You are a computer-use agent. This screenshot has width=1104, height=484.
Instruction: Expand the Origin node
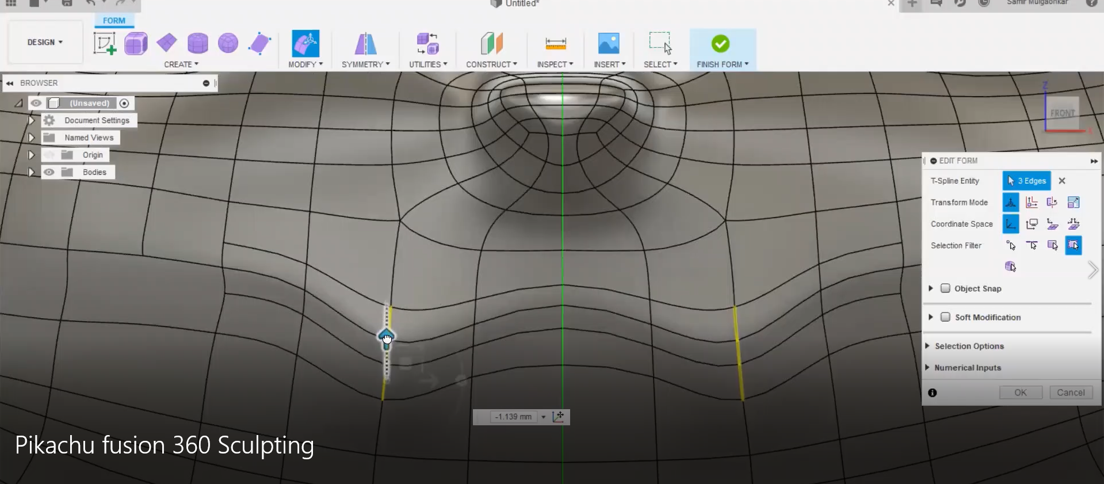pyautogui.click(x=32, y=155)
